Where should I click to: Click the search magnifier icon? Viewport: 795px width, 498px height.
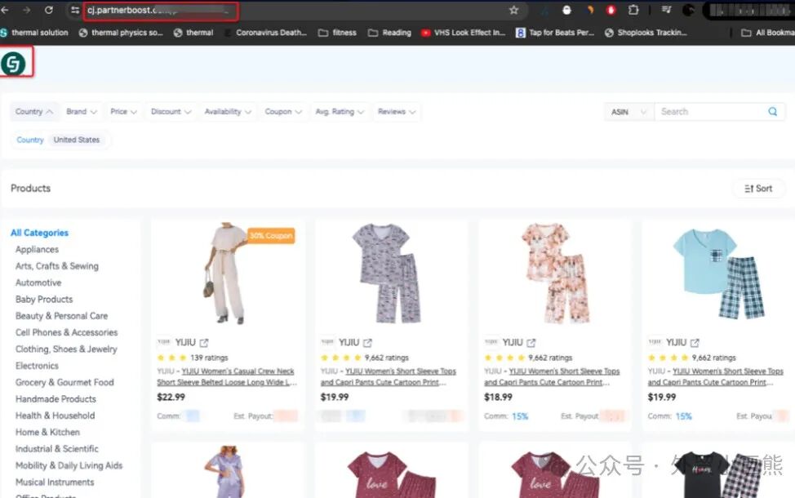pos(772,112)
